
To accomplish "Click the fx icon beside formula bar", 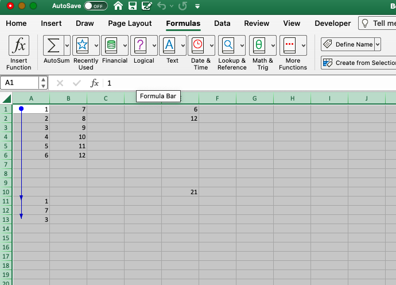I will pyautogui.click(x=95, y=83).
